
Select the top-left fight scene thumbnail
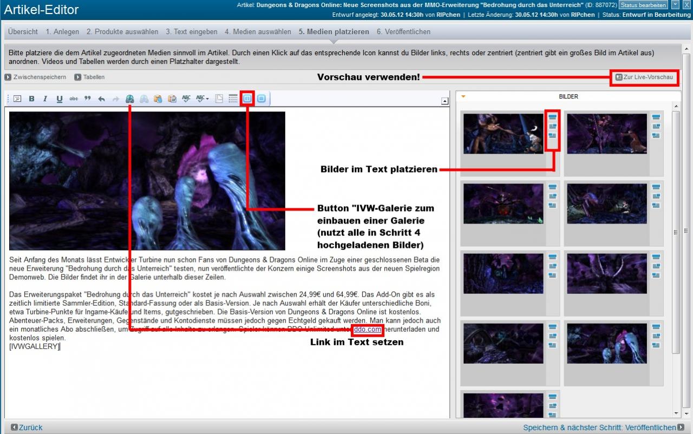tap(503, 134)
